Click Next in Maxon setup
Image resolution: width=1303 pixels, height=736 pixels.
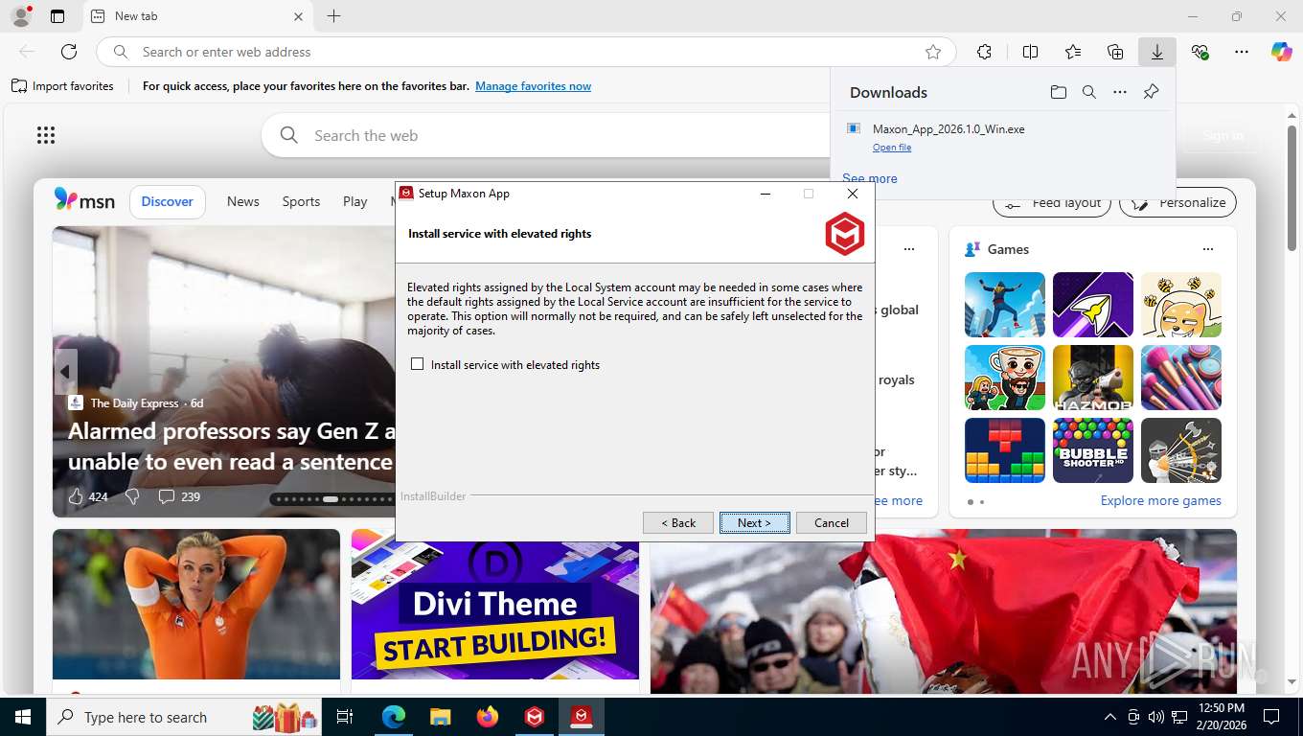tap(755, 522)
